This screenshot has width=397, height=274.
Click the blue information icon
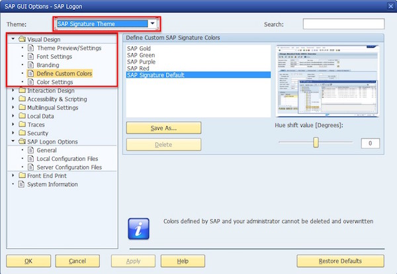138,229
